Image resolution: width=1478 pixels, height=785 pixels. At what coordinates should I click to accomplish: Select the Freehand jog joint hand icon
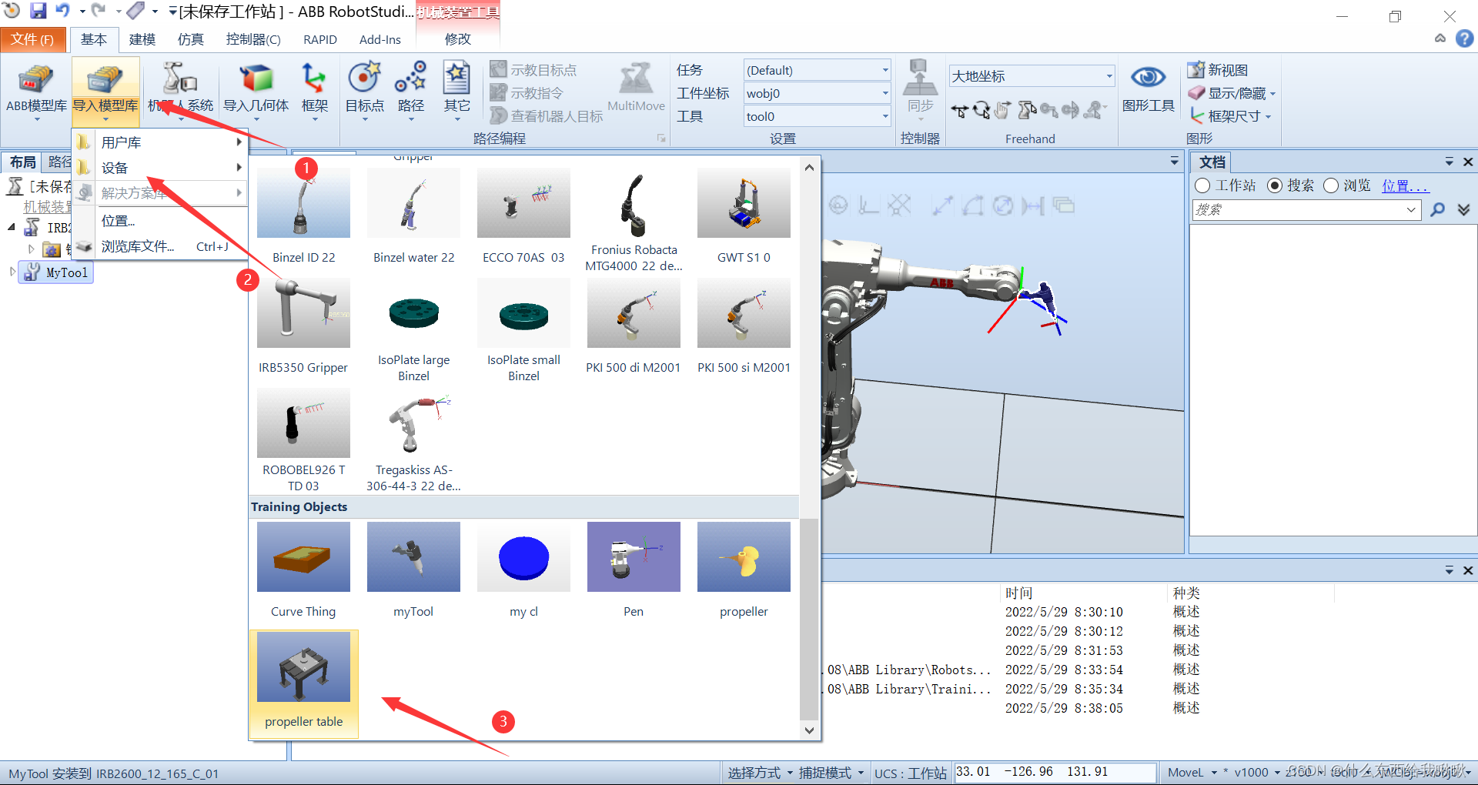tap(1003, 111)
